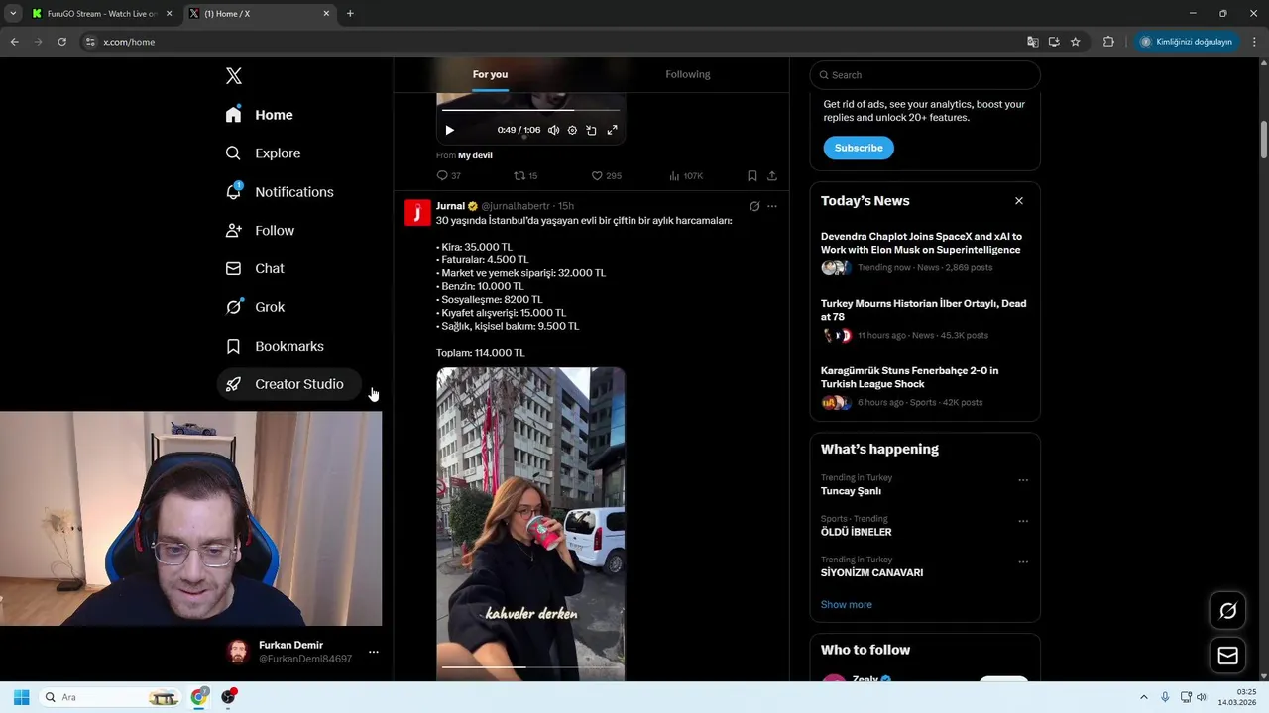Open the Home page in sidebar
The image size is (1269, 713).
point(259,115)
